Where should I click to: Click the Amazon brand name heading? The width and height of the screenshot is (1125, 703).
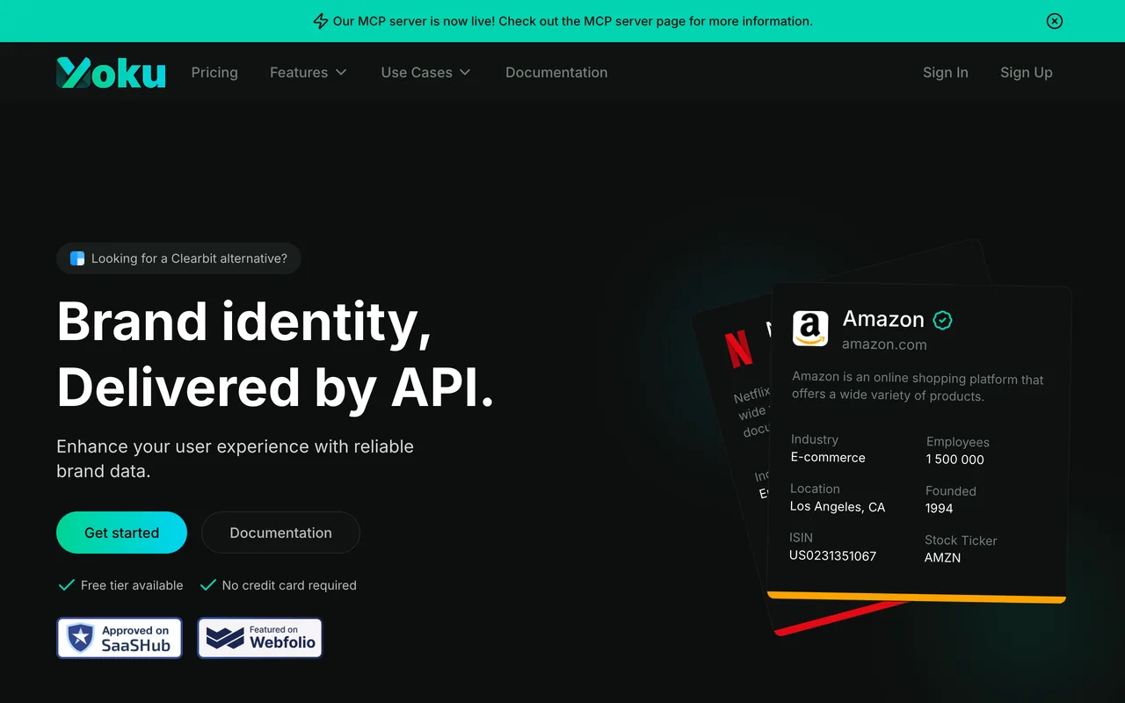[883, 318]
